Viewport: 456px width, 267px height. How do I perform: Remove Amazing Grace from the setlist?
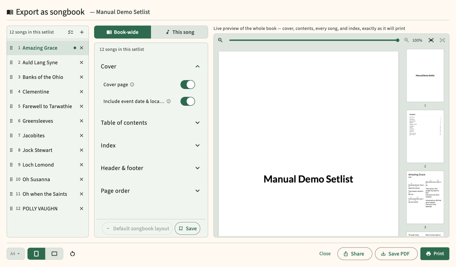82,48
